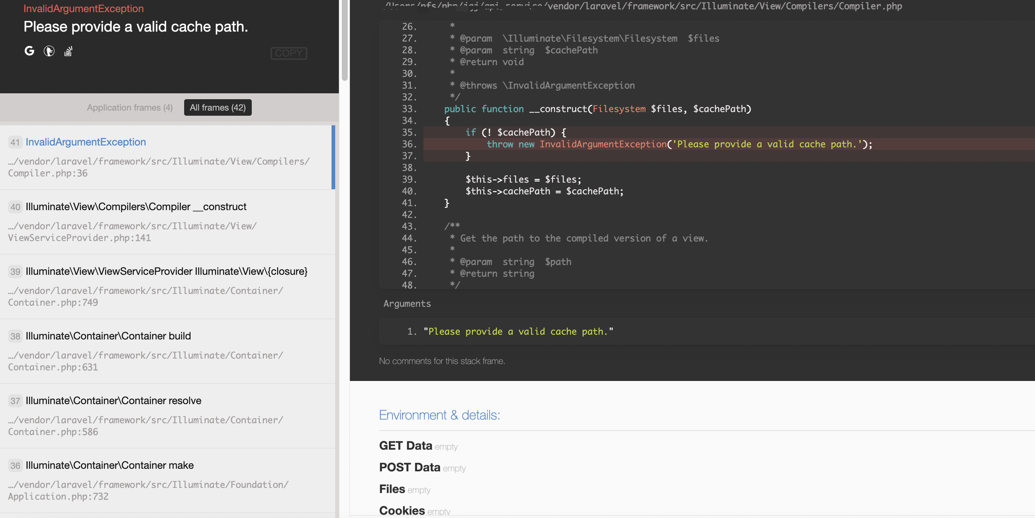Click the COPY button
Image resolution: width=1035 pixels, height=518 pixels.
(x=289, y=53)
